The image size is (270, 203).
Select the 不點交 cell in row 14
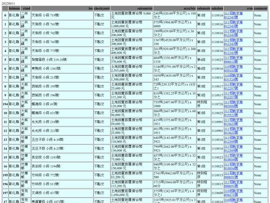point(102,149)
